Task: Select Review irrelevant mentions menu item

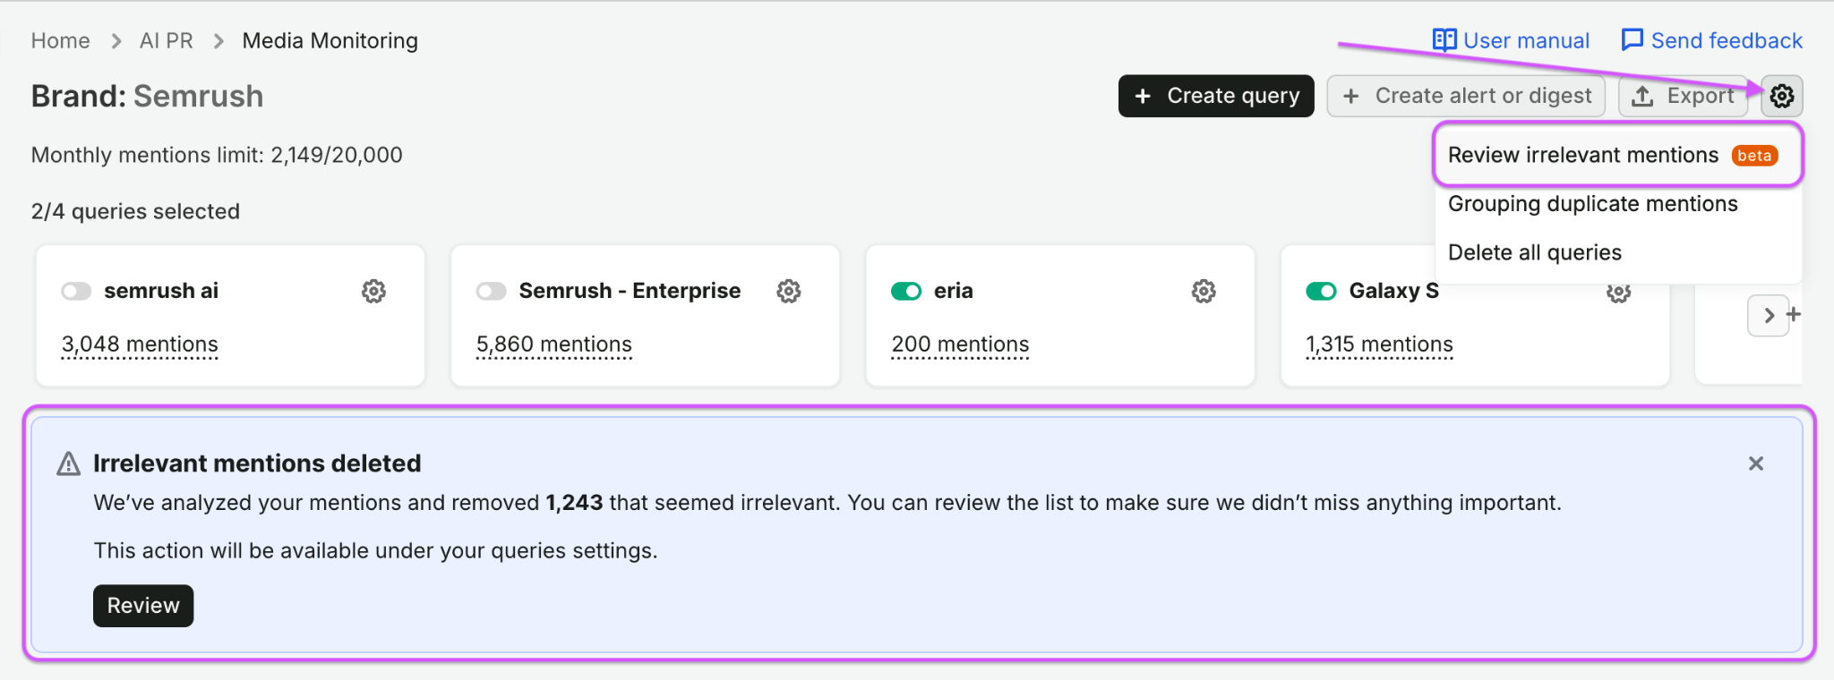Action: pyautogui.click(x=1617, y=155)
